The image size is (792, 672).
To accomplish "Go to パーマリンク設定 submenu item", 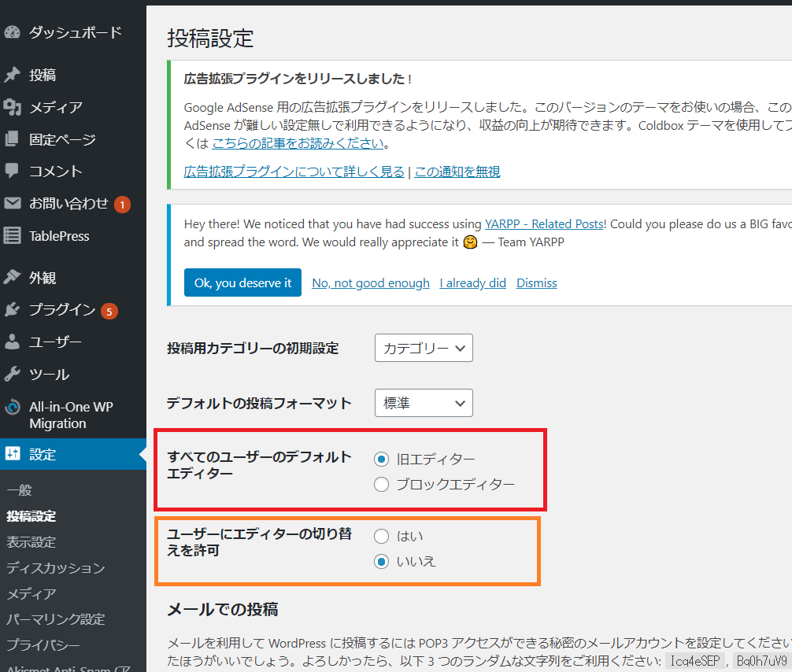I will (56, 619).
